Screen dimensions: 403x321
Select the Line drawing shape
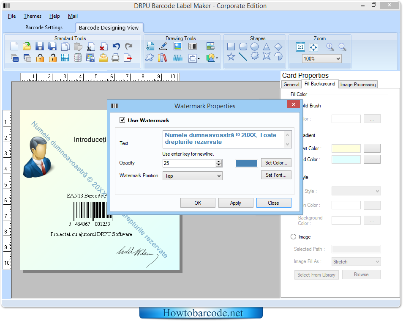(243, 57)
